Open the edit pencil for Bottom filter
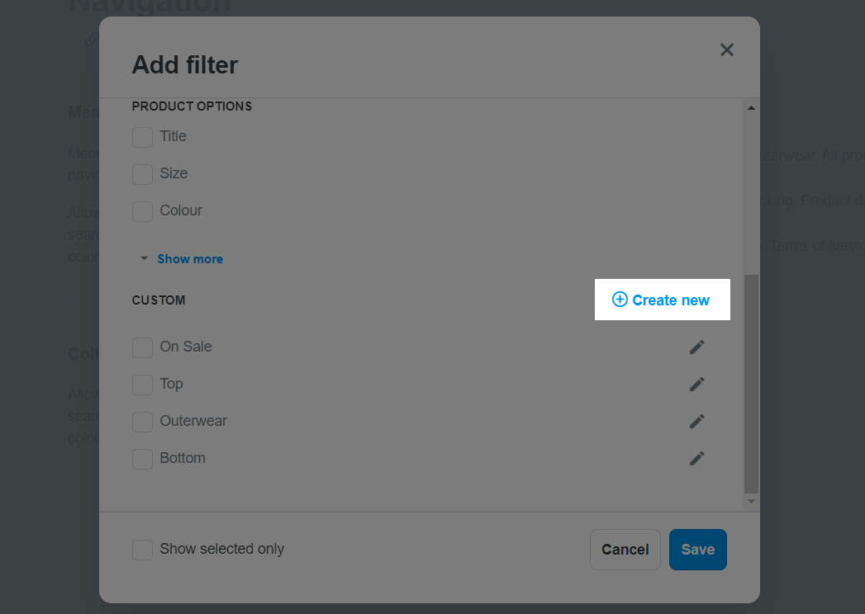865x614 pixels. pos(696,458)
